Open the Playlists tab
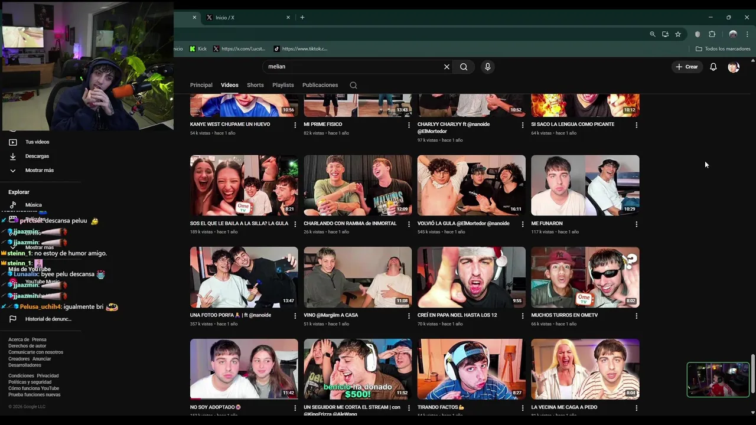This screenshot has height=425, width=756. pos(283,85)
